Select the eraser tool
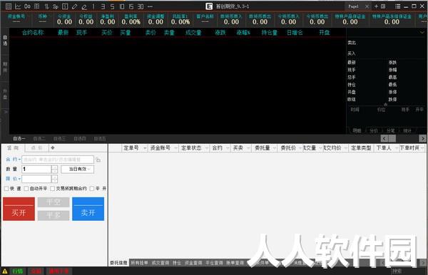This screenshot has height=275, width=428. [84, 6]
